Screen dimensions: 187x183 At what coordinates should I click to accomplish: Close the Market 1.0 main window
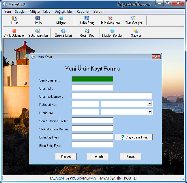[x=178, y=3]
